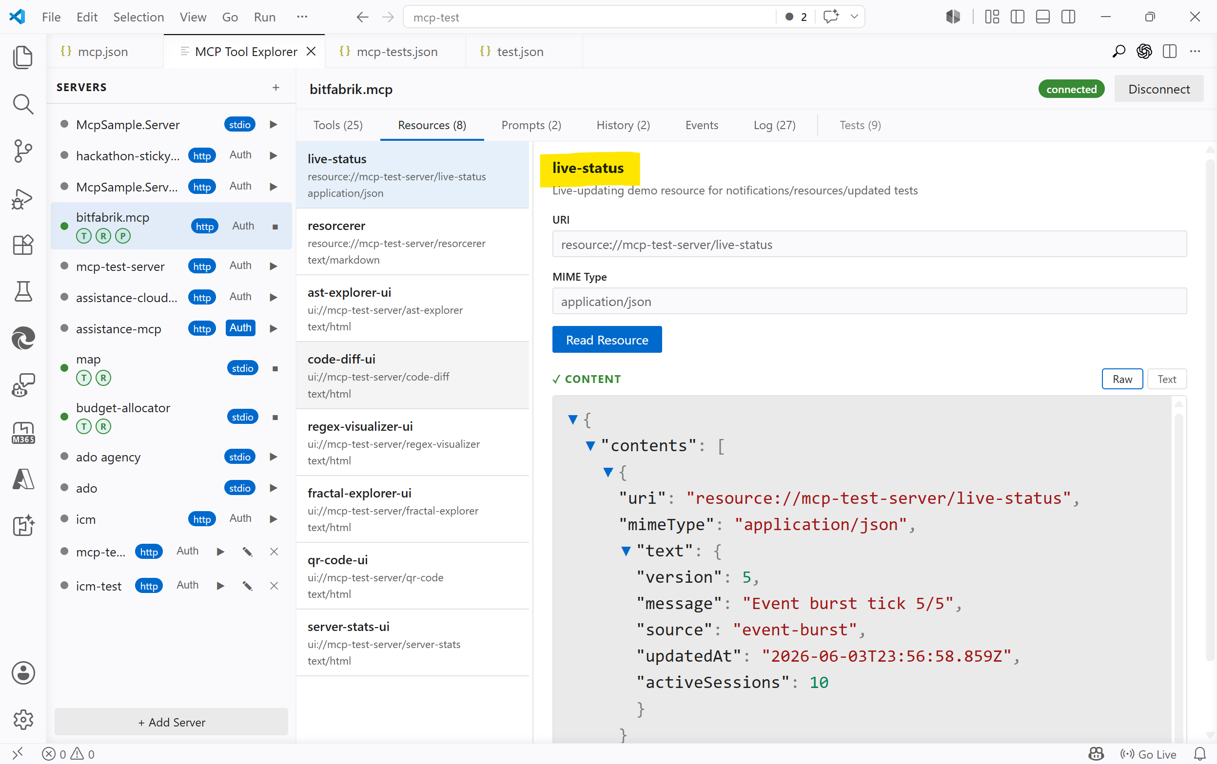The height and width of the screenshot is (764, 1217).
Task: Open the Log (27) tab
Action: (774, 125)
